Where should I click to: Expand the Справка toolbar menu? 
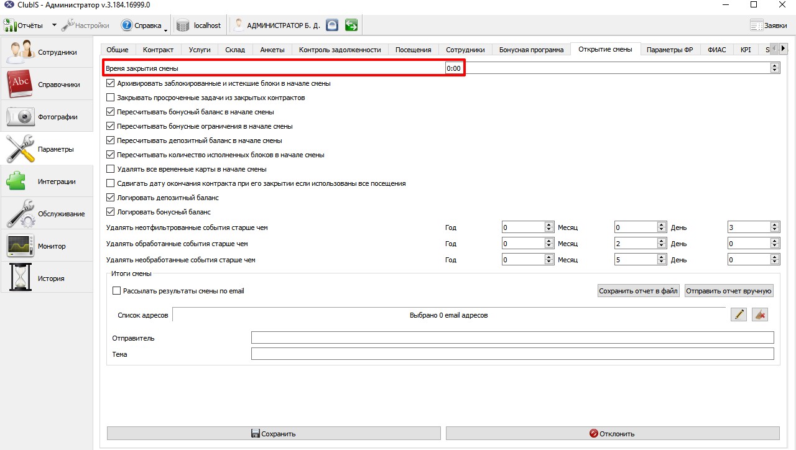point(166,27)
